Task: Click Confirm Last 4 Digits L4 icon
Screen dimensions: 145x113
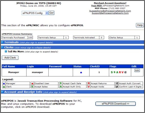Action: pyautogui.click(x=117, y=87)
